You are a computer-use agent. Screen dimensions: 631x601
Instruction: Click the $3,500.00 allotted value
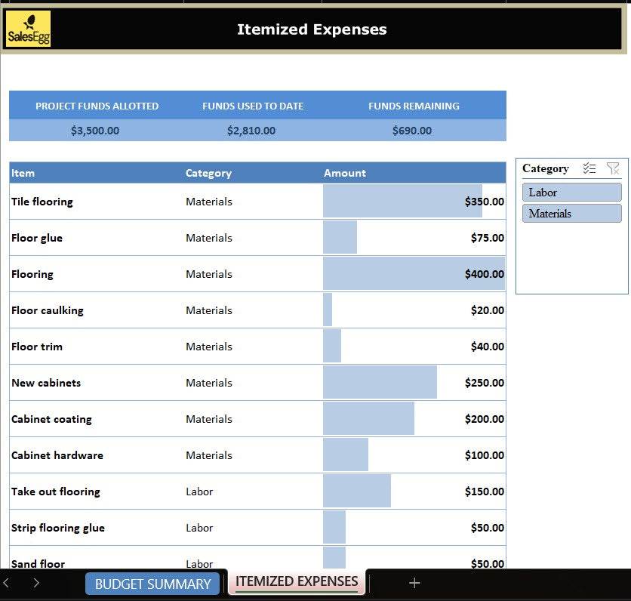(95, 131)
